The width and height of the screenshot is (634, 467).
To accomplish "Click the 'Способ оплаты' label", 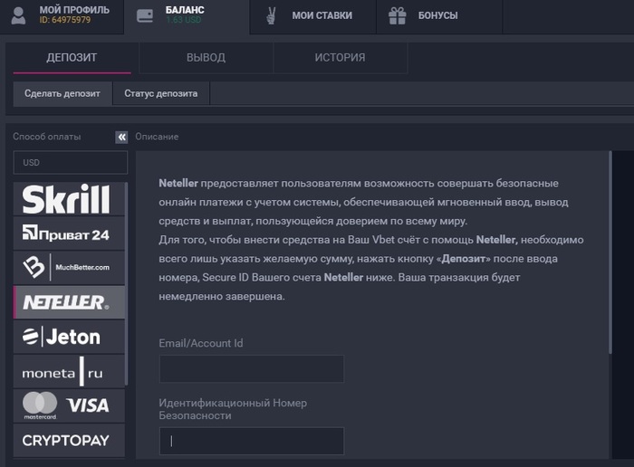I will tap(47, 137).
